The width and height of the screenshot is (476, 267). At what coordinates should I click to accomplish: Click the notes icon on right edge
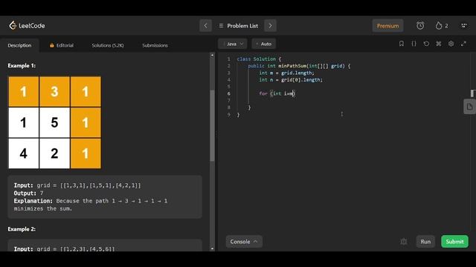469,107
